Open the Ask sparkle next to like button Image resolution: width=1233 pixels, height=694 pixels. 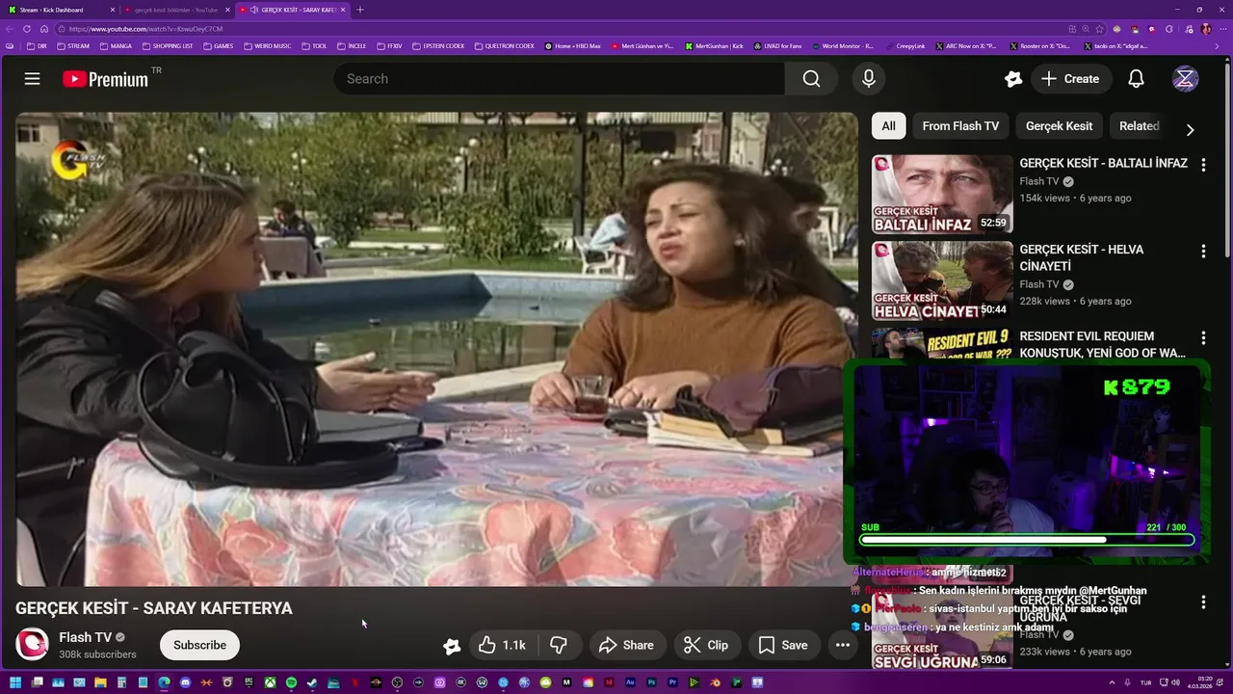click(452, 646)
